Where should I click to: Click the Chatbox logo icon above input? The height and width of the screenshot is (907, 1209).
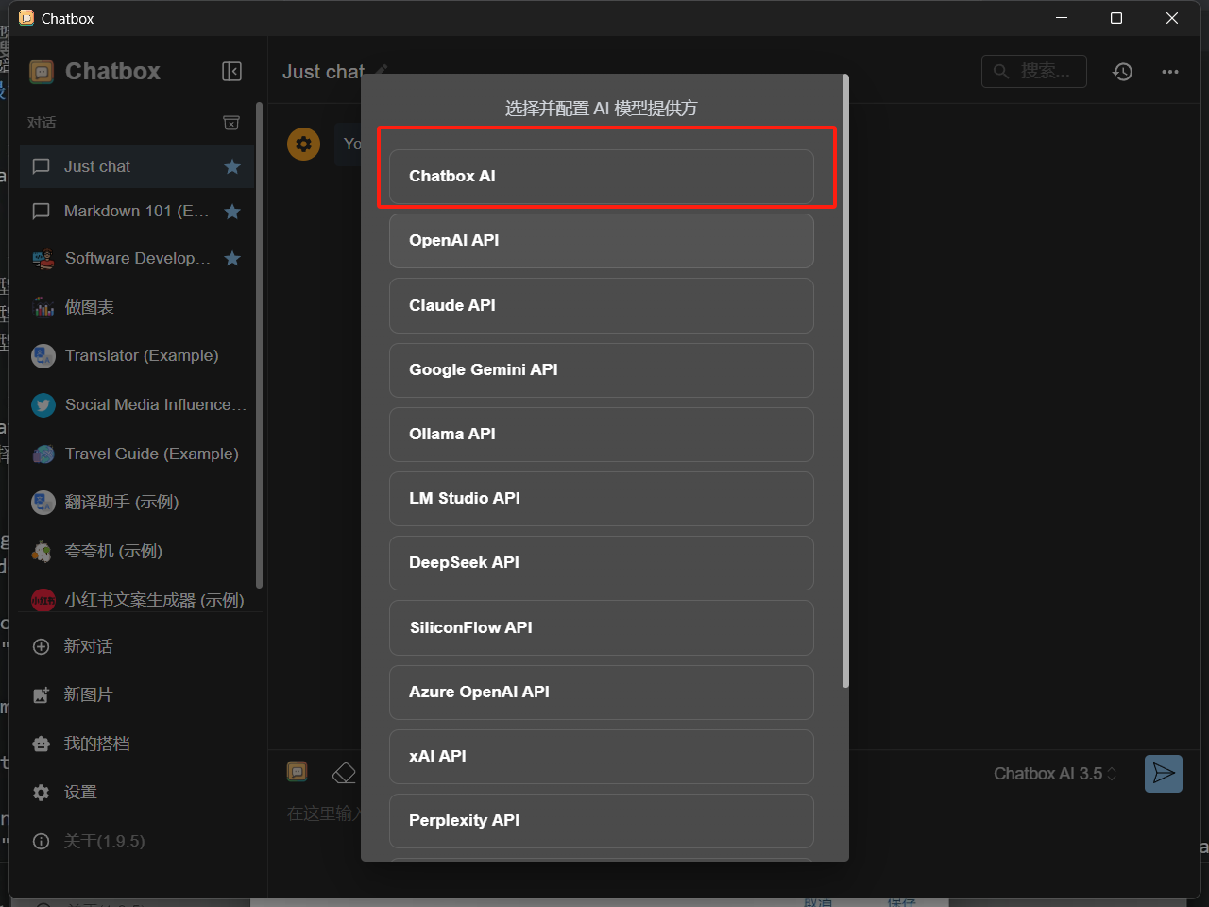click(297, 772)
